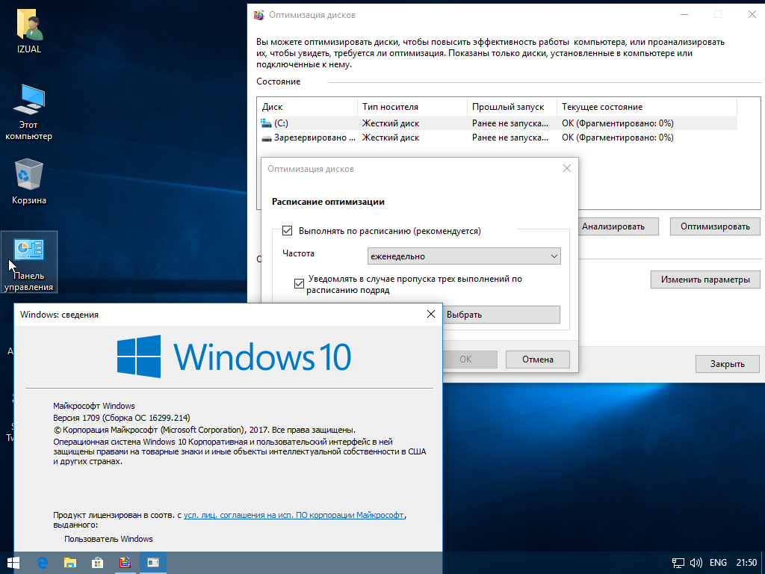Click the Изменить параметры button
Image resolution: width=765 pixels, height=574 pixels.
click(705, 280)
